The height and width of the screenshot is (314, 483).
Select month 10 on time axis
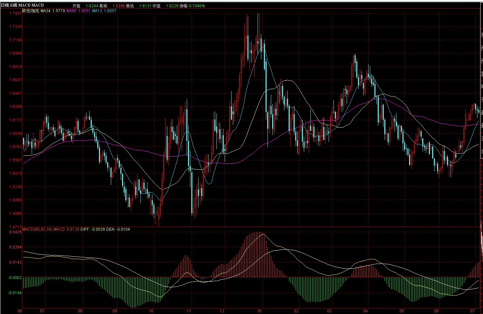(151, 311)
